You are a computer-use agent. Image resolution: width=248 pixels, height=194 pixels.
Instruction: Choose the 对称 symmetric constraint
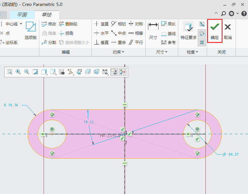pyautogui.click(x=136, y=24)
